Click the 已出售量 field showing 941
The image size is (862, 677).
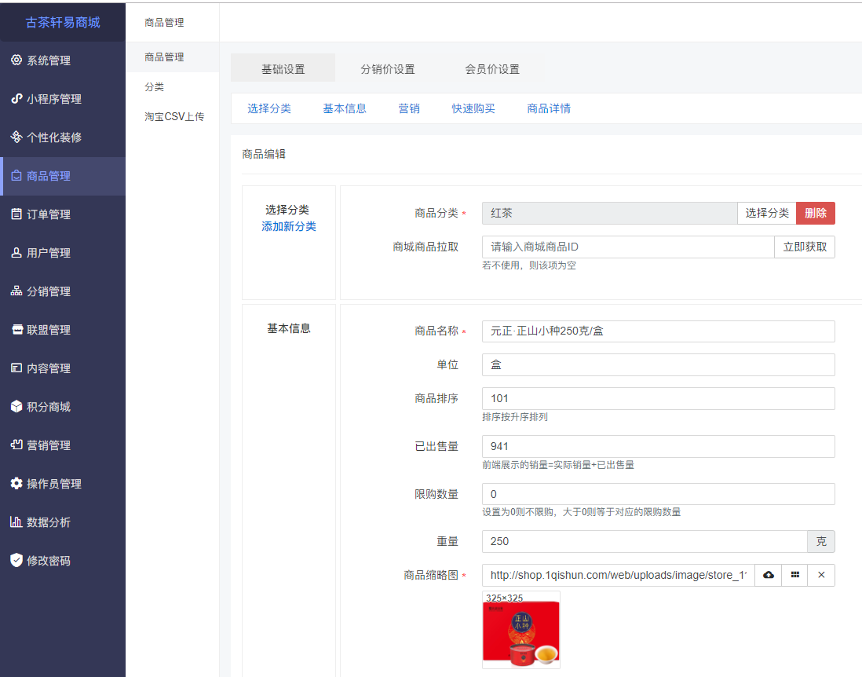click(x=659, y=446)
